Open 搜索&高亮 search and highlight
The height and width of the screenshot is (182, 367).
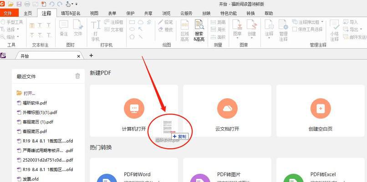click(x=199, y=30)
